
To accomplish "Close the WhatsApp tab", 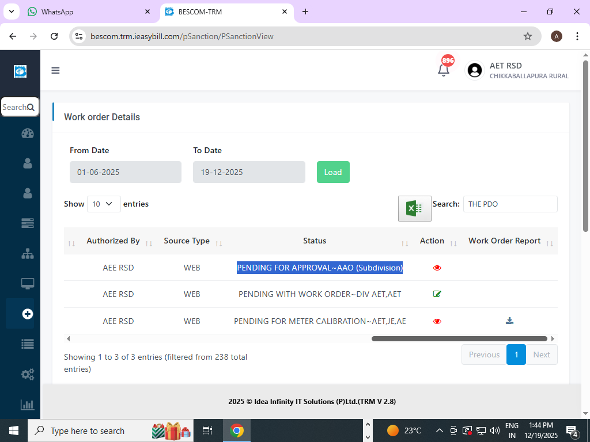I will [x=147, y=12].
